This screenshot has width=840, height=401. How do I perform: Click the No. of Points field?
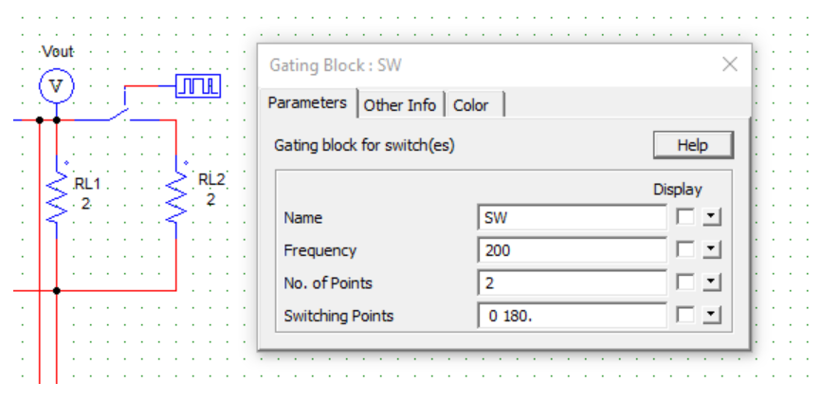572,283
